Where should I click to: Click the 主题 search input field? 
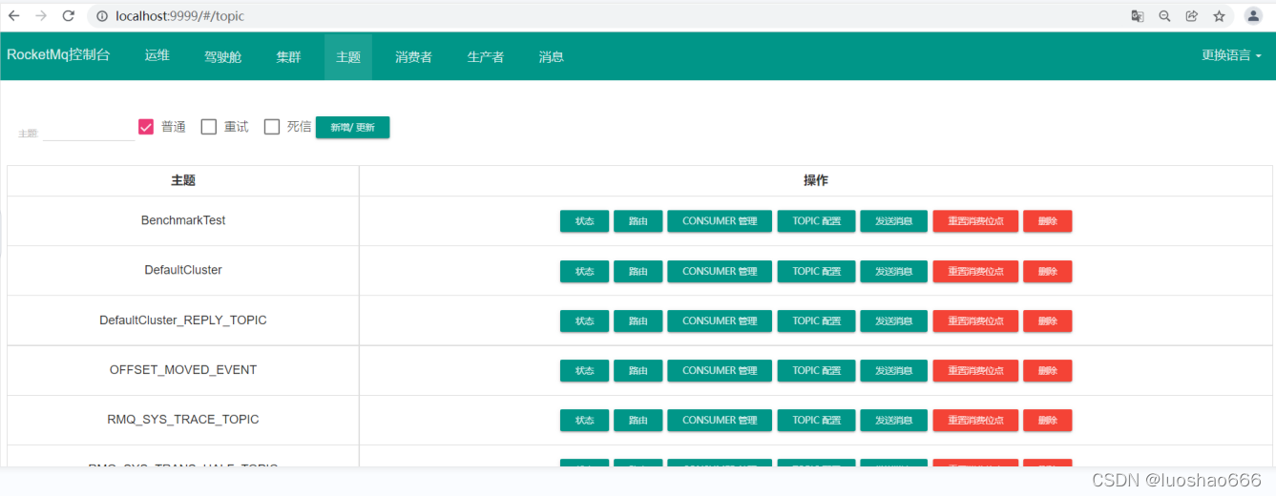(88, 131)
